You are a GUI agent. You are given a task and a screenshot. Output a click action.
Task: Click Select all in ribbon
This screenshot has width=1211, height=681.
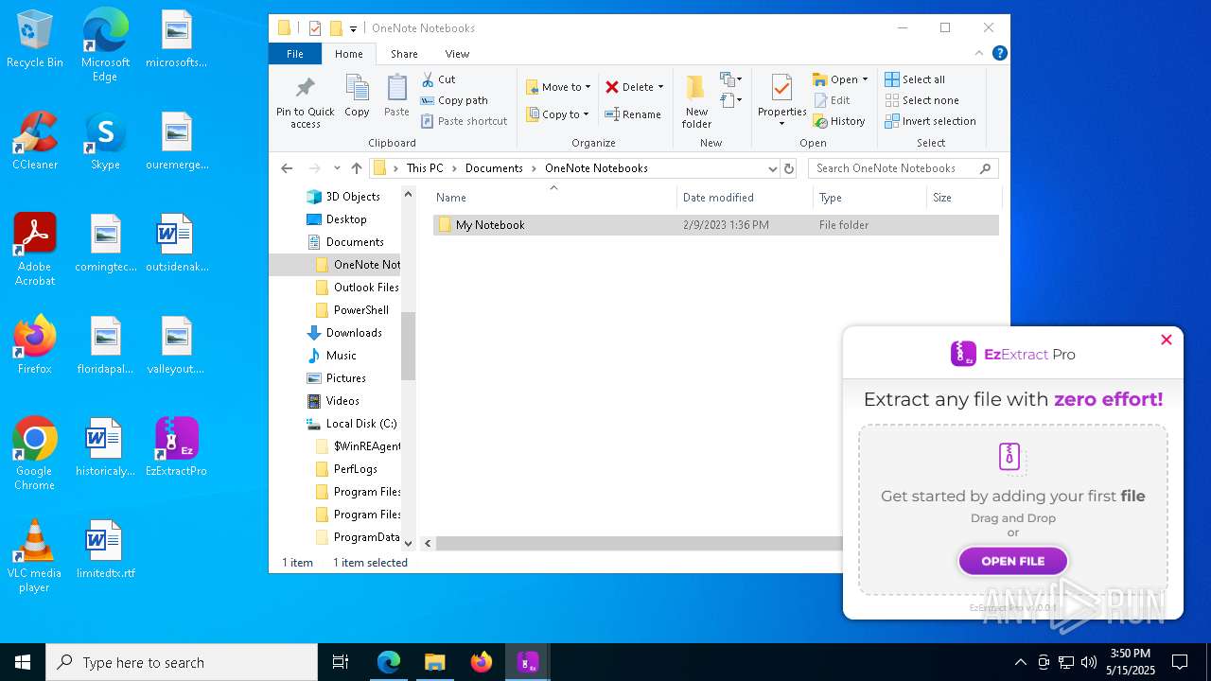(x=915, y=79)
